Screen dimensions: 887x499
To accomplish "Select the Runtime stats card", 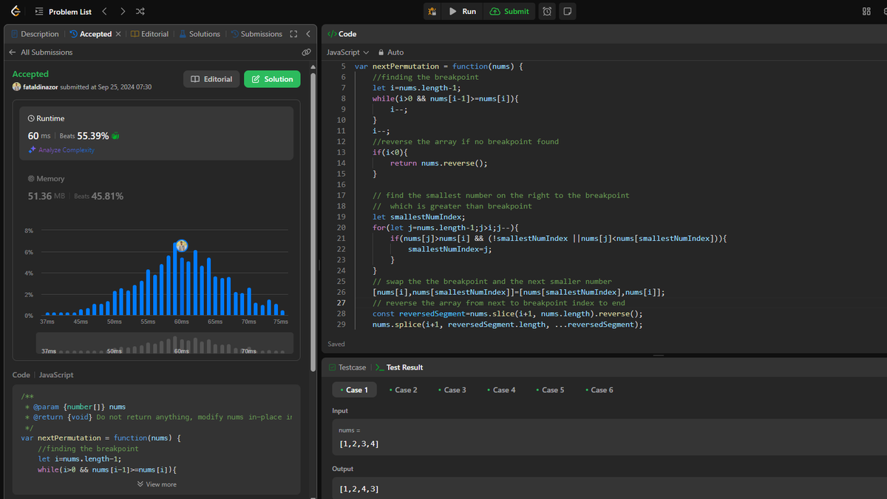I will pyautogui.click(x=157, y=133).
